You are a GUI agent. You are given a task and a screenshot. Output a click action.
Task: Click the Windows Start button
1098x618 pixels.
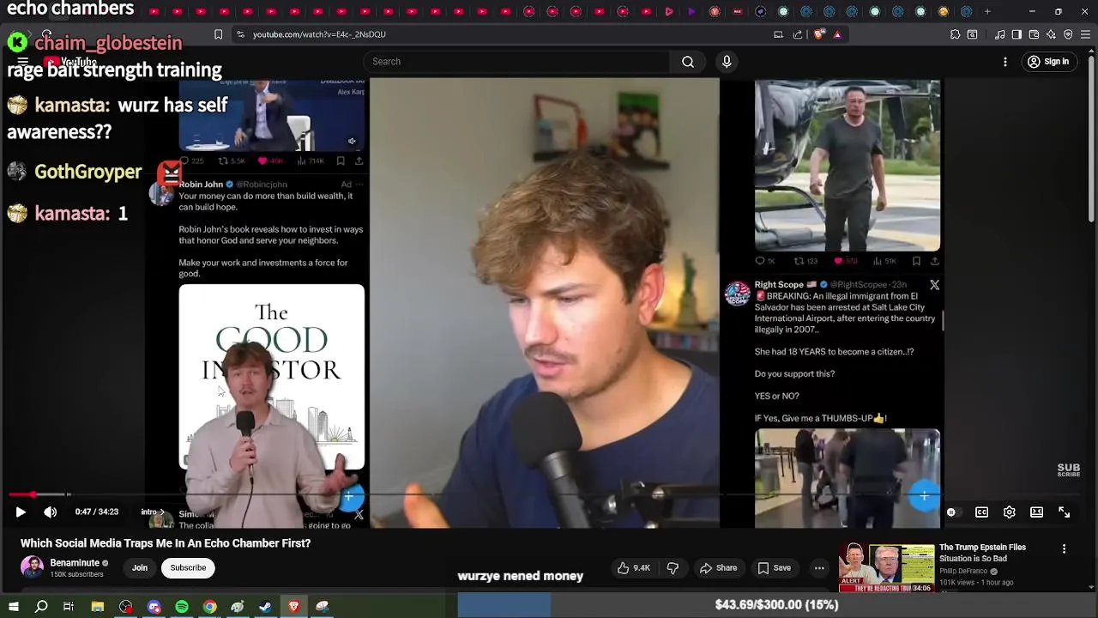[x=13, y=607]
